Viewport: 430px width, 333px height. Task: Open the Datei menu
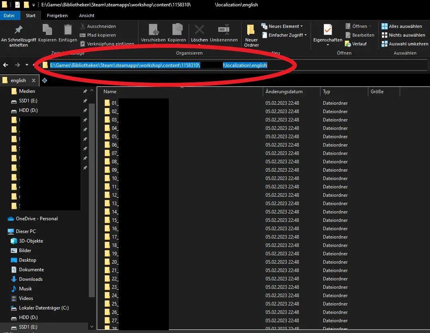[x=9, y=16]
